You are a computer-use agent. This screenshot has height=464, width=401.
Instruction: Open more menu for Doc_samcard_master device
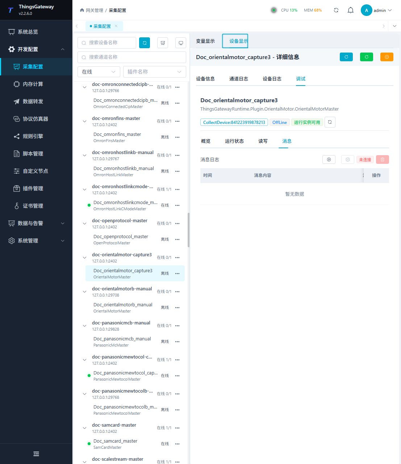click(177, 444)
